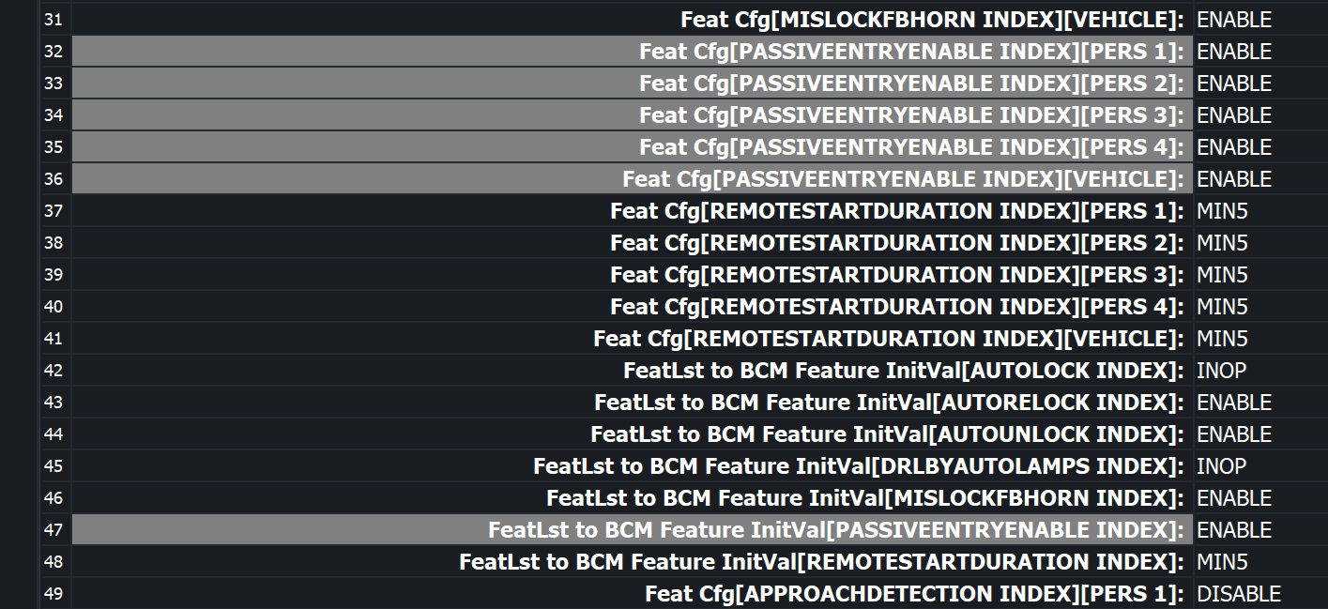The width and height of the screenshot is (1328, 609).
Task: Click ENABLE value of AUTORELOCK INDEX InitVal
Action: click(1233, 403)
